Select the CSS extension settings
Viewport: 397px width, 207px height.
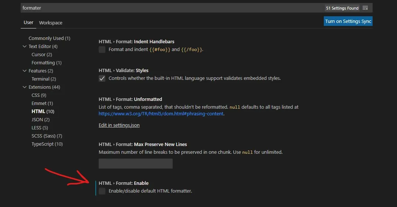pyautogui.click(x=39, y=95)
